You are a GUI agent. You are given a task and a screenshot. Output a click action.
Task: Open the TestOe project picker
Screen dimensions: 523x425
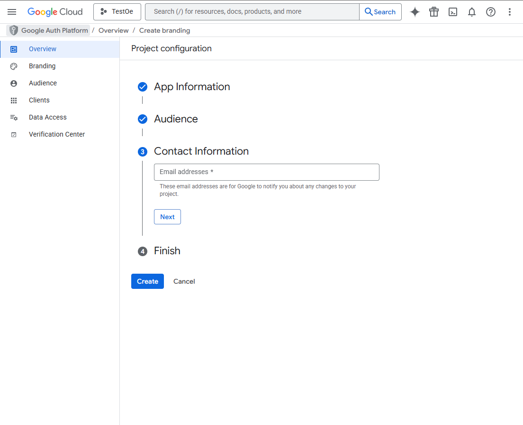point(117,12)
